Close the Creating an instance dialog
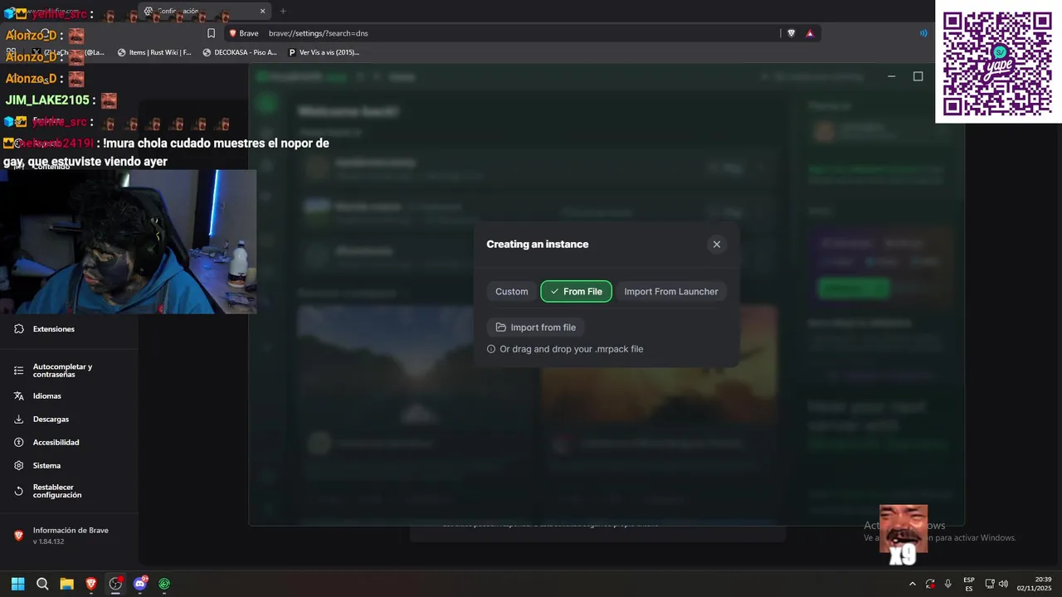The width and height of the screenshot is (1062, 597). click(717, 244)
